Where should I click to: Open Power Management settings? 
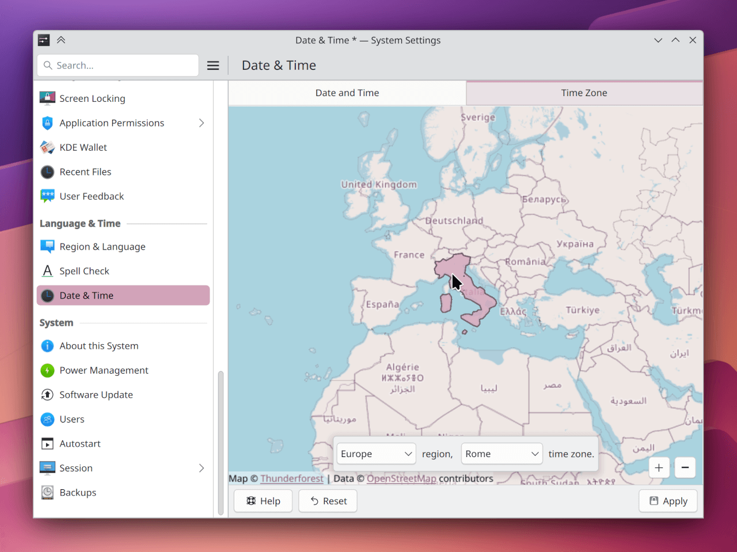[x=104, y=370]
